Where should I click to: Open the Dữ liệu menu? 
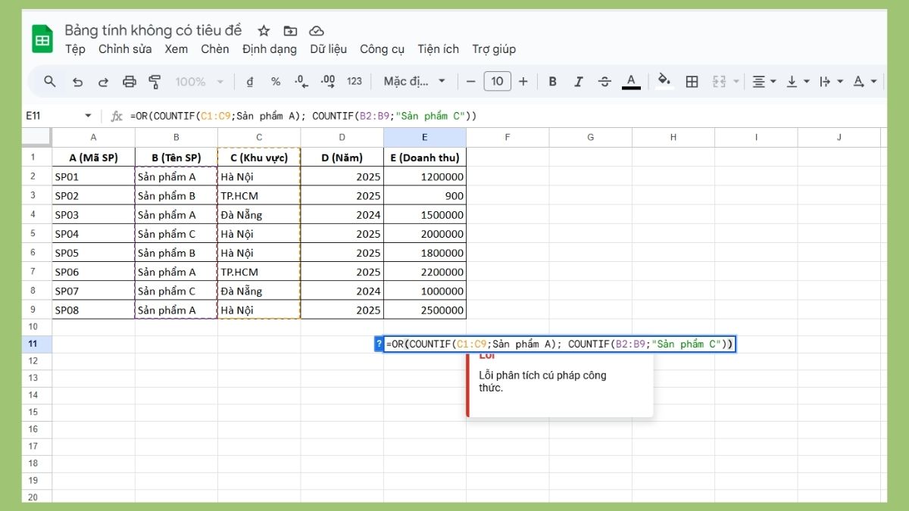tap(328, 48)
